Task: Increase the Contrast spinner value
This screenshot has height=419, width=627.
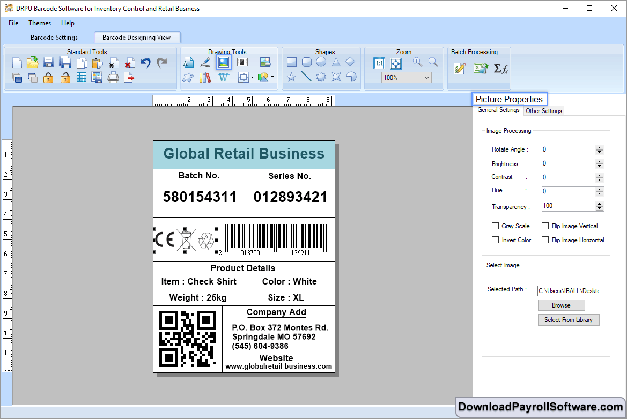Action: point(600,175)
